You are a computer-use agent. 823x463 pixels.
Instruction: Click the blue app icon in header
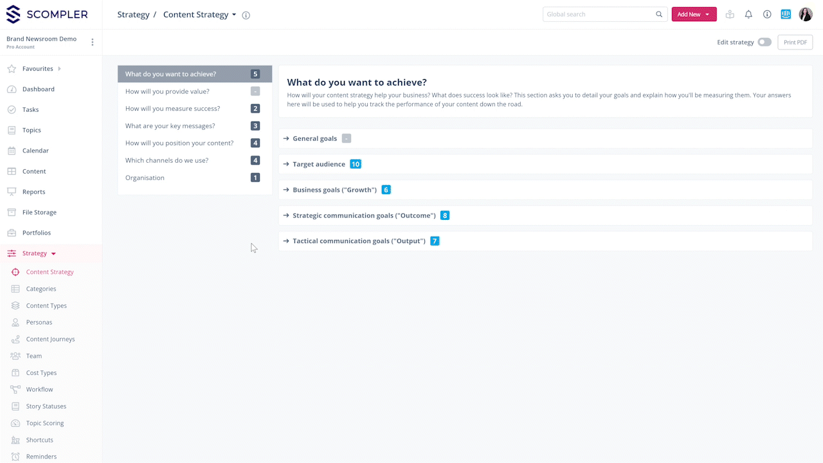click(786, 14)
